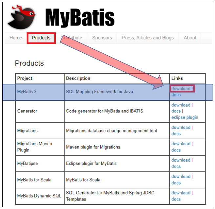Open docs link for MyBatipse
The width and height of the screenshot is (215, 209).
pyautogui.click(x=176, y=166)
